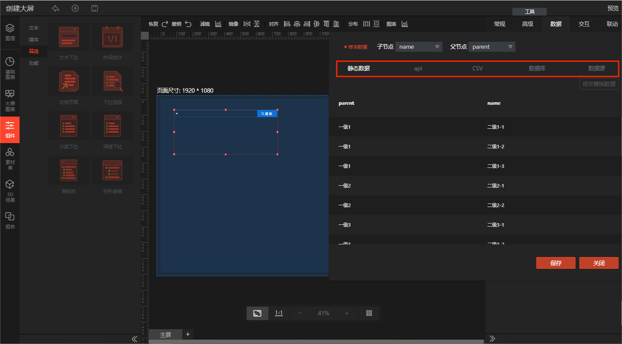Open the 大屏图表 big-screen charts panel

10,100
